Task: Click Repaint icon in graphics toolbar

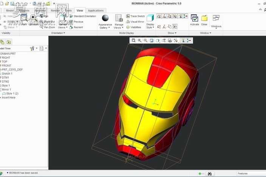Action: tap(152, 40)
